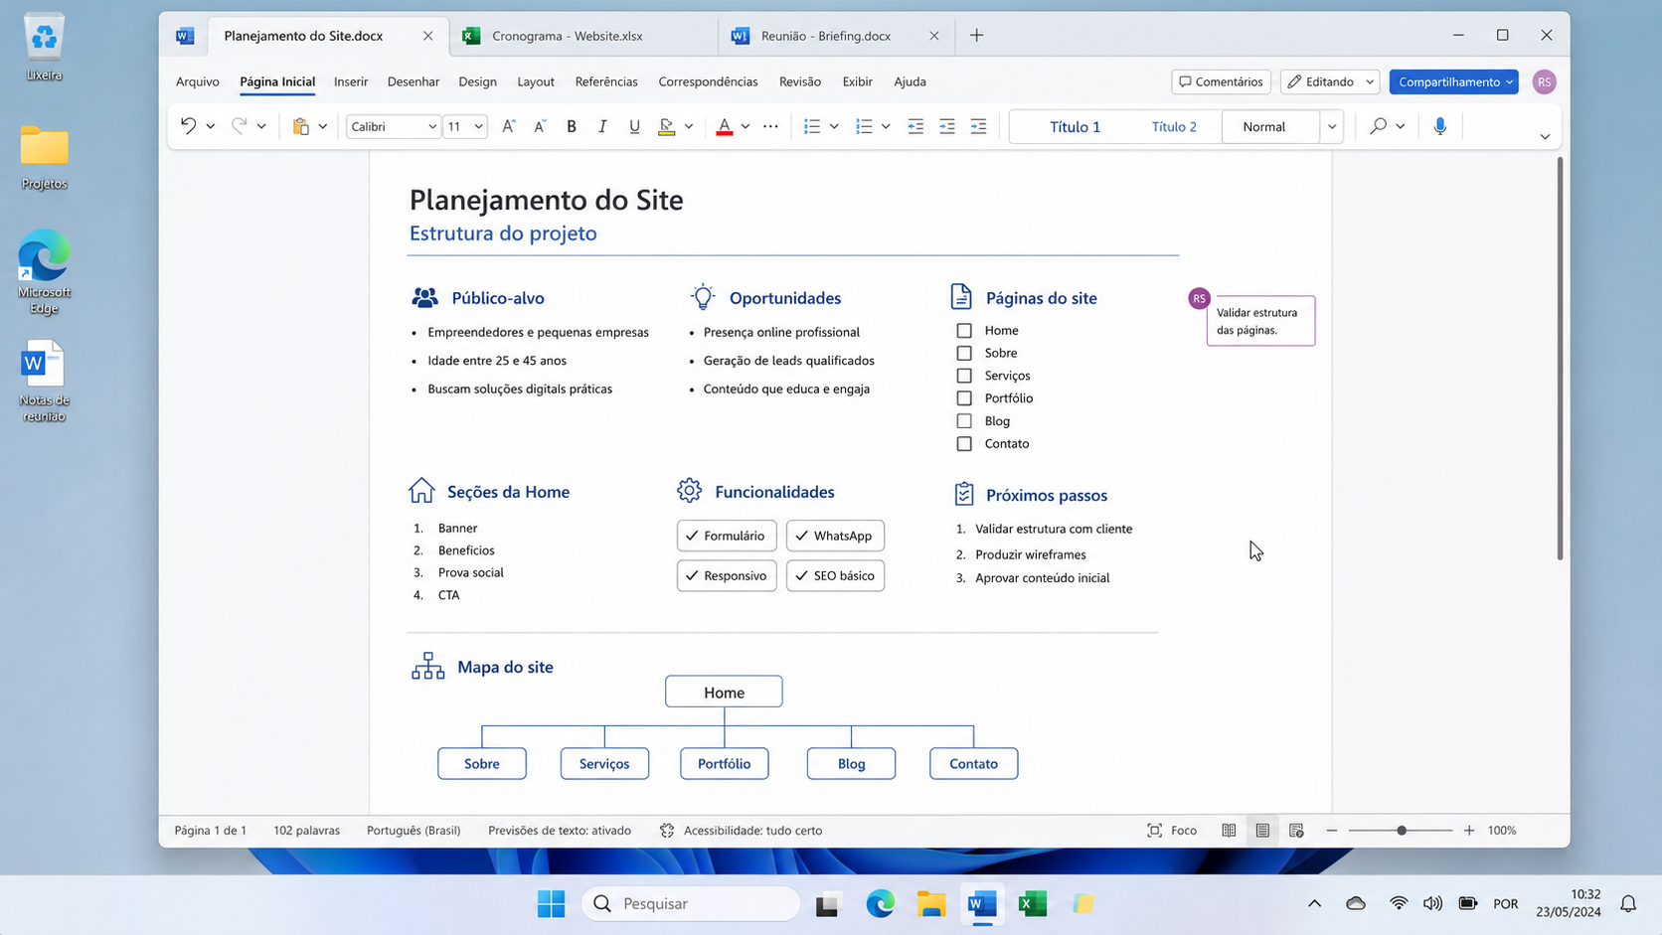
Task: Expand the font color dropdown arrow
Action: point(746,126)
